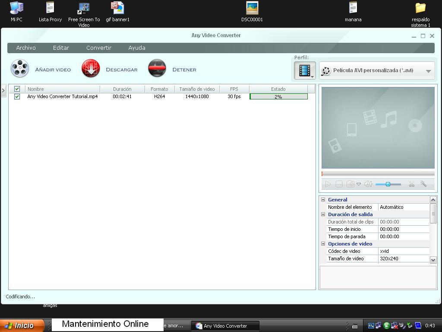Screen dimensions: 442x332
Task: Click the Detener stop icon
Action: click(x=157, y=68)
